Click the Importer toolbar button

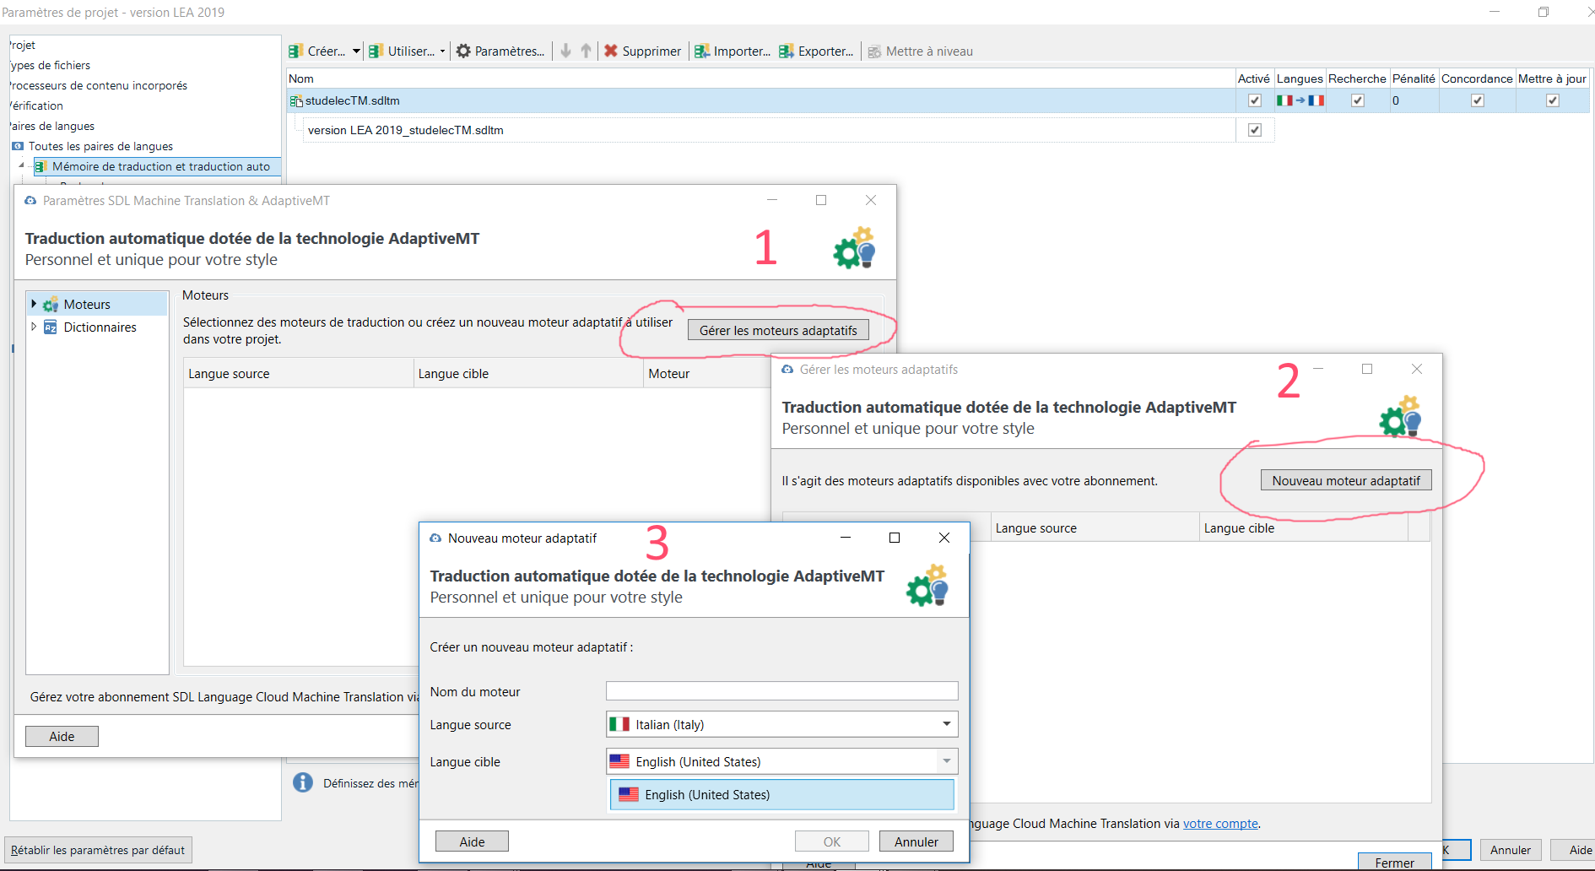733,51
